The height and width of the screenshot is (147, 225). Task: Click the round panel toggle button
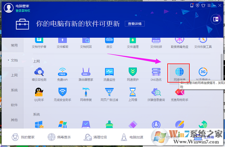coord(216,19)
